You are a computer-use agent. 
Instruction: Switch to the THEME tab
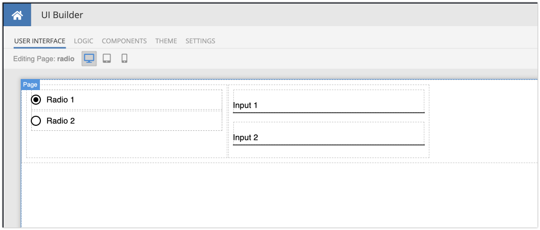[x=166, y=41]
